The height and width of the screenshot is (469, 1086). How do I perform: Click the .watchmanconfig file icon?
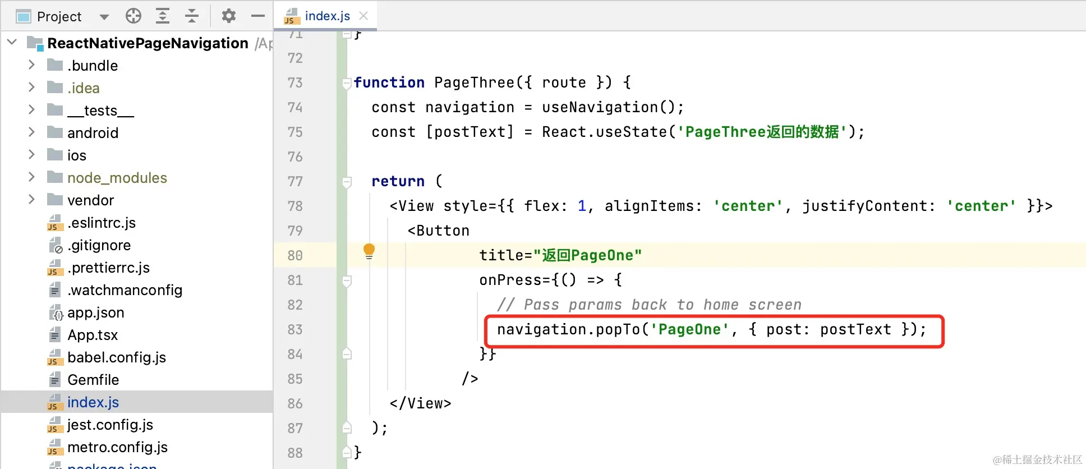click(x=55, y=290)
